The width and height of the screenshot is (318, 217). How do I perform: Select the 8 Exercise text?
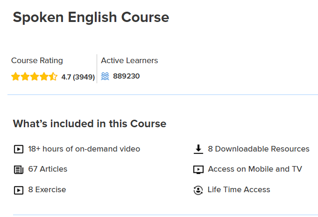click(47, 190)
